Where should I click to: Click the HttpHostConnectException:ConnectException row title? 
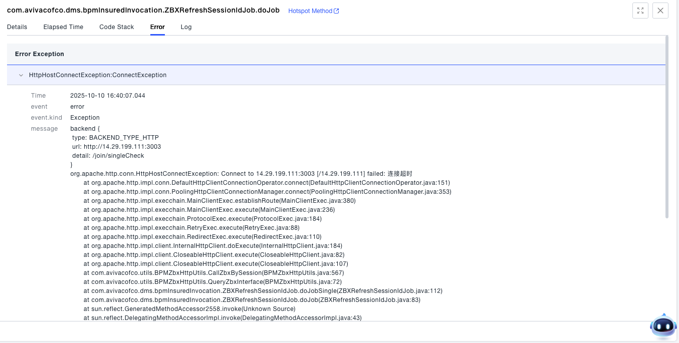point(98,75)
